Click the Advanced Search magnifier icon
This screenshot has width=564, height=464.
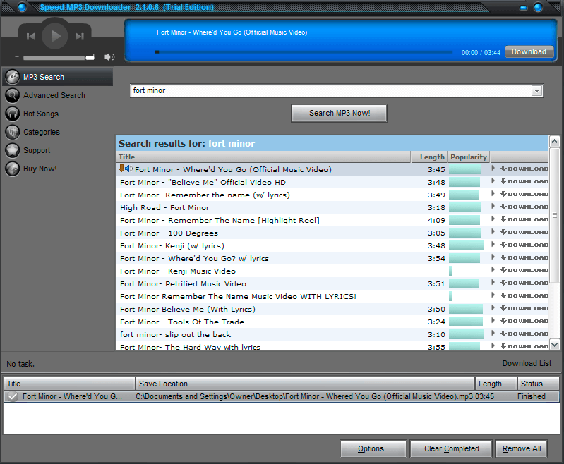click(x=13, y=95)
